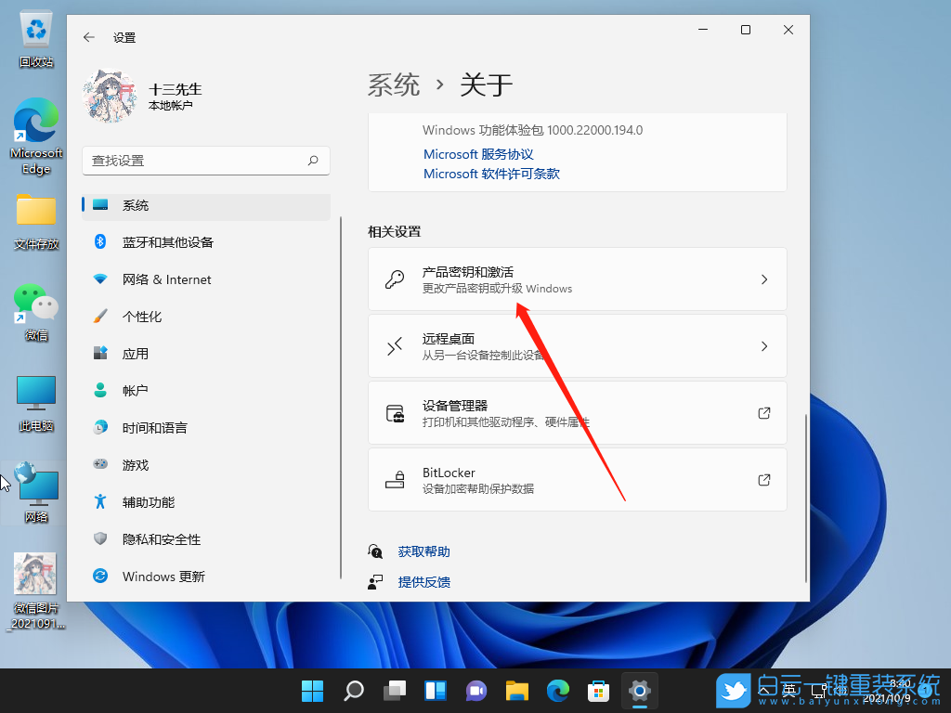This screenshot has width=951, height=713.
Task: Expand the 产品密钥和激活 row chevron
Action: click(x=763, y=279)
